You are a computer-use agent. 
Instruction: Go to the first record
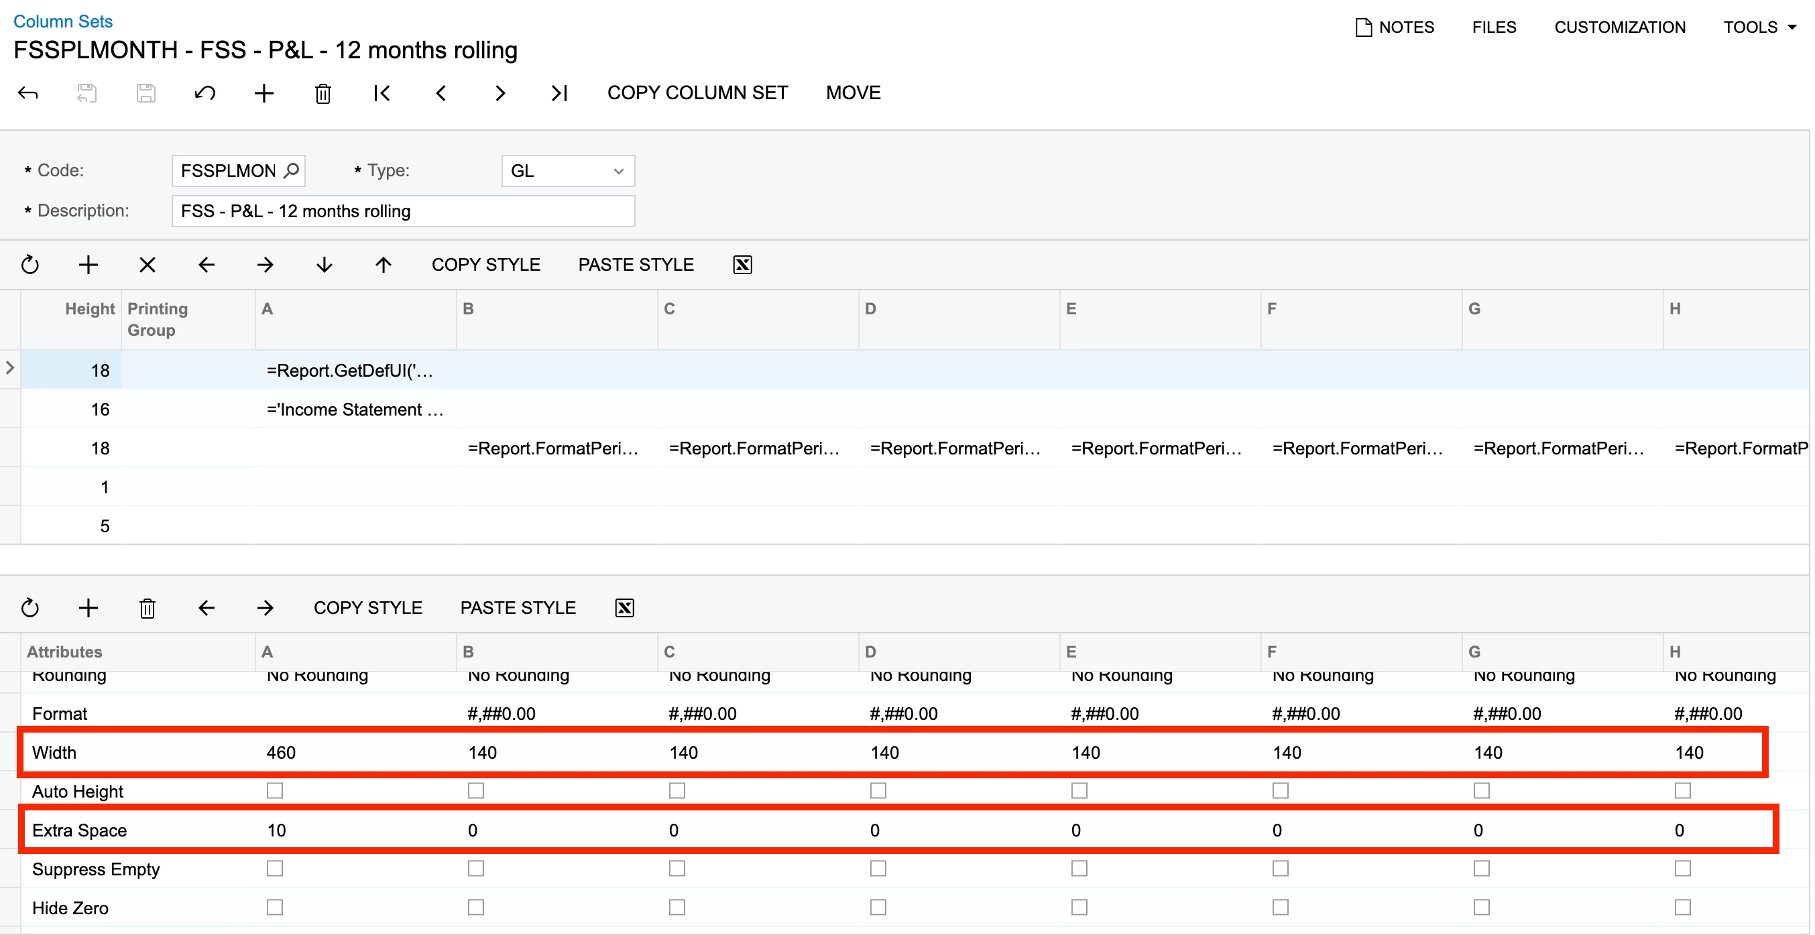(382, 93)
